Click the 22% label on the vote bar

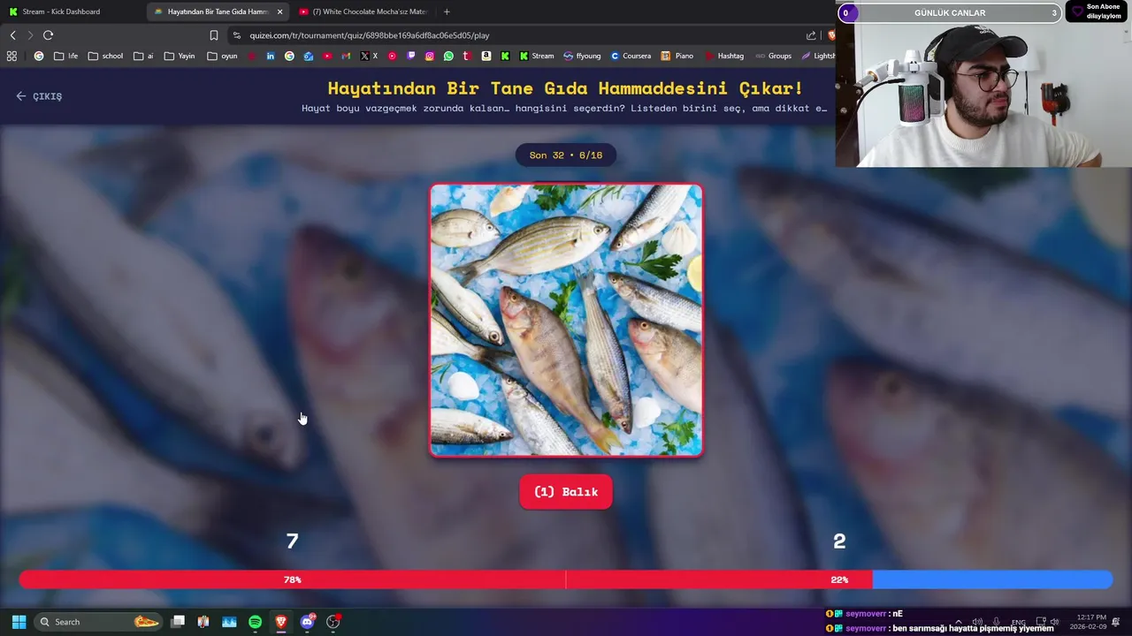(x=839, y=579)
